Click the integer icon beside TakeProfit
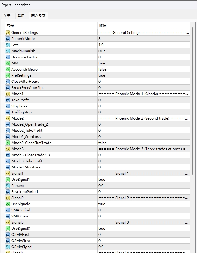This screenshot has width=197, height=253. click(8, 100)
